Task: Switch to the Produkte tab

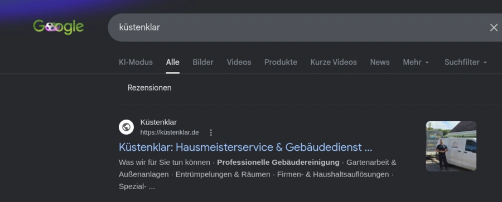Action: [x=281, y=62]
